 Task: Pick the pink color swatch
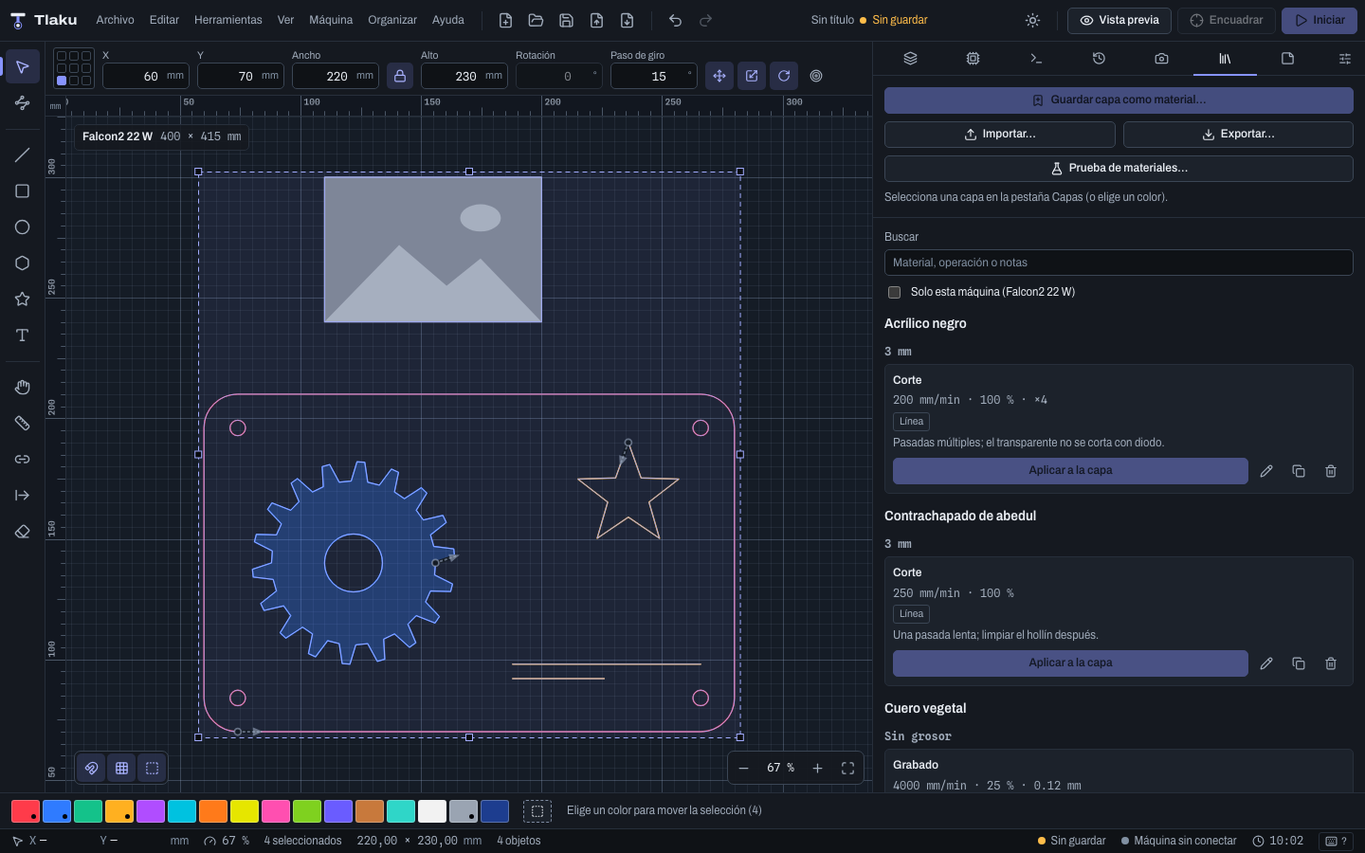click(x=276, y=811)
